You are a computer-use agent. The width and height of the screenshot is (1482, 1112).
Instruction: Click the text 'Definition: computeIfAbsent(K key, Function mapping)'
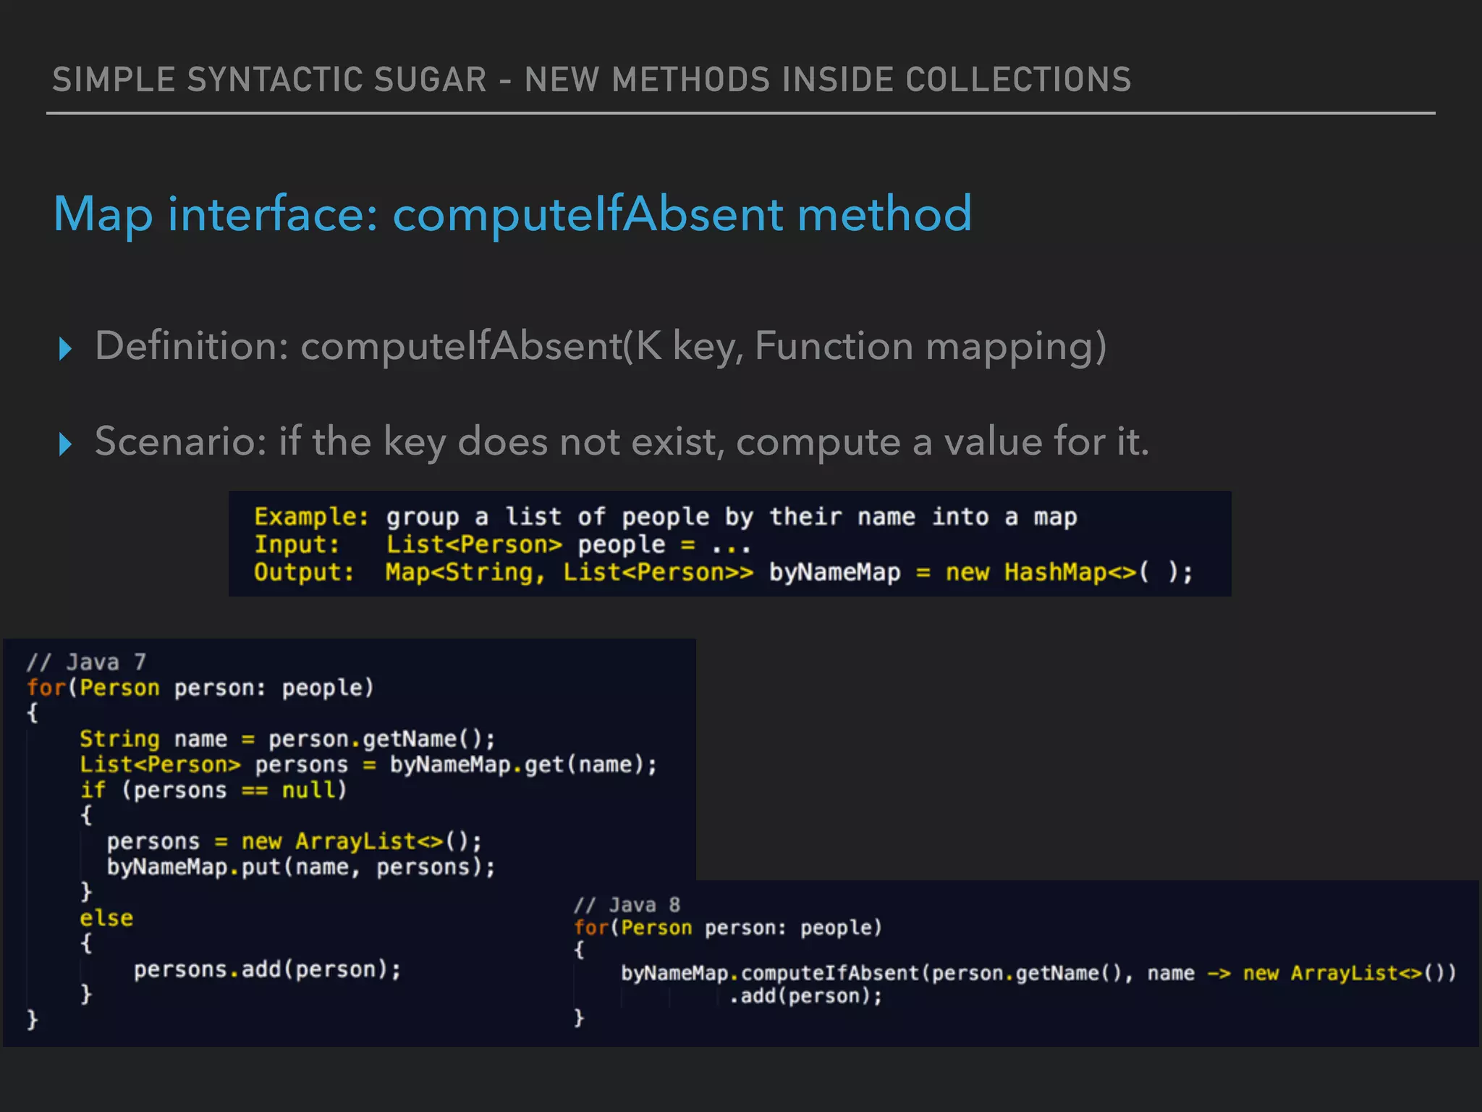(601, 347)
